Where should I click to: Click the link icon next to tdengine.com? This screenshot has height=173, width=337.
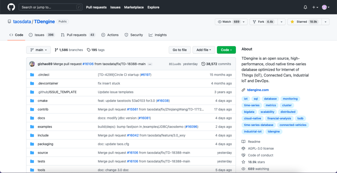pyautogui.click(x=244, y=90)
